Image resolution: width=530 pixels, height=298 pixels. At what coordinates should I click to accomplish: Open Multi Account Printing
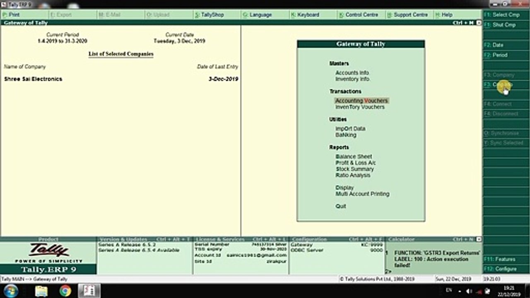tap(362, 194)
